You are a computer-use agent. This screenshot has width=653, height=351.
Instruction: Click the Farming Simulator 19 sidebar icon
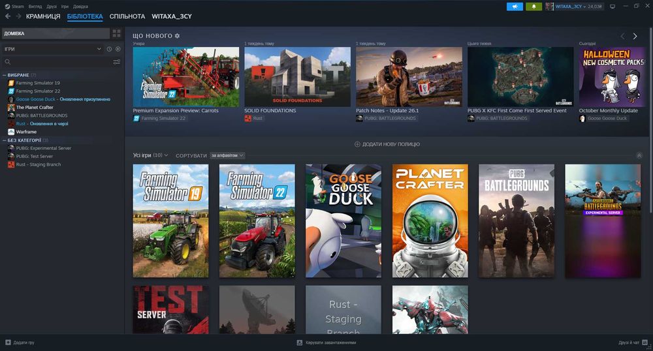11,83
